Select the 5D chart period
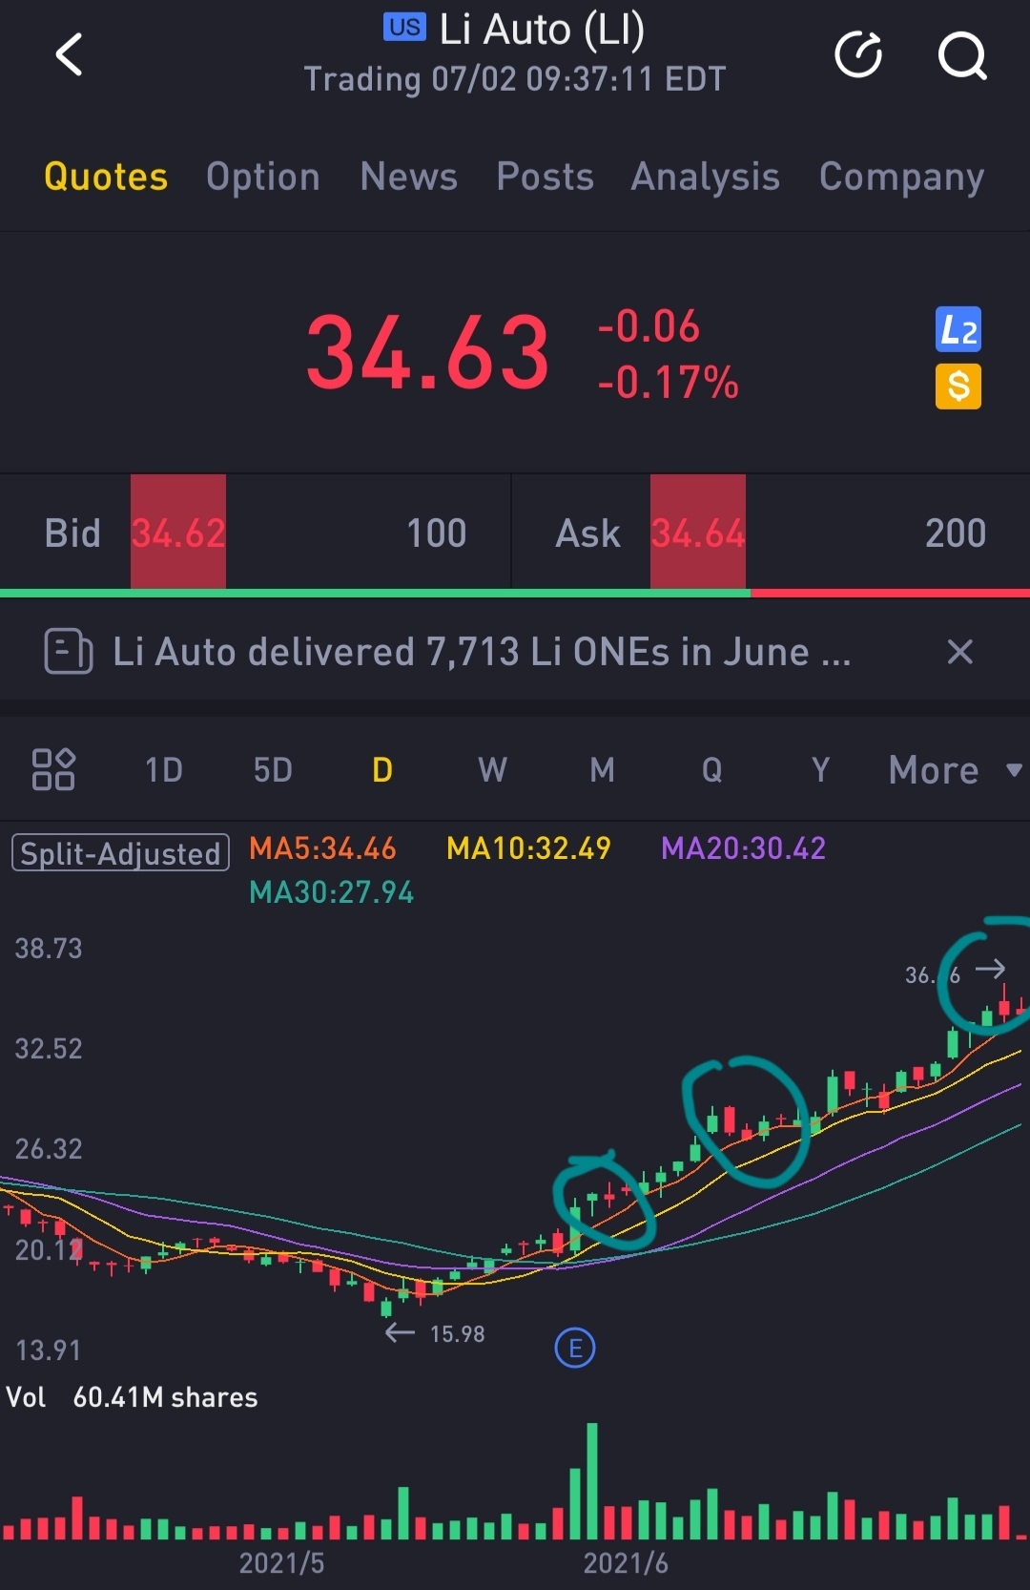1030x1590 pixels. coord(273,770)
